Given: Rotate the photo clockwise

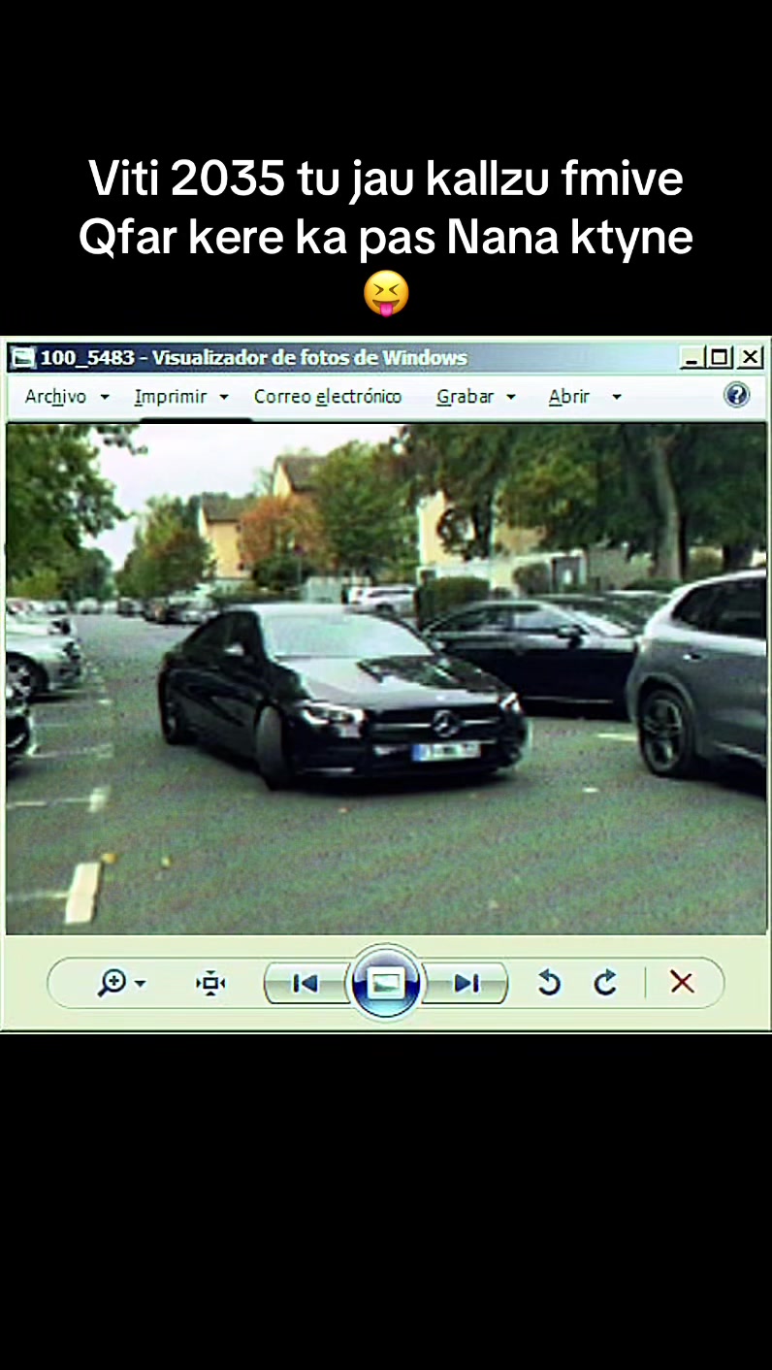Looking at the screenshot, I should [606, 984].
